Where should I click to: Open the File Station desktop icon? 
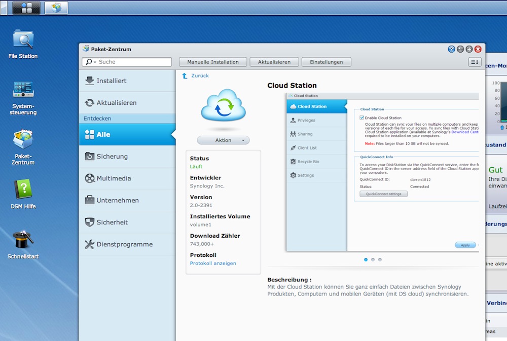coord(23,44)
